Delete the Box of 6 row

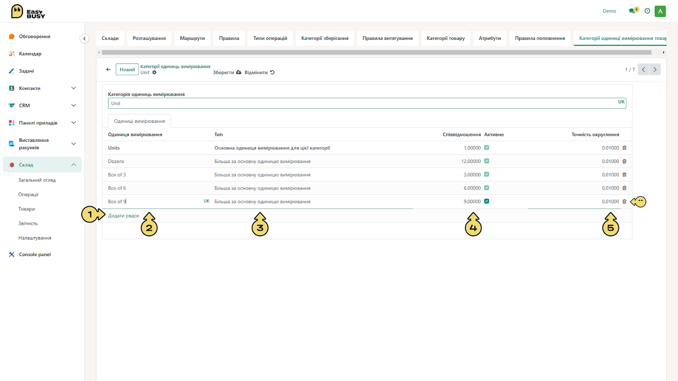[624, 188]
